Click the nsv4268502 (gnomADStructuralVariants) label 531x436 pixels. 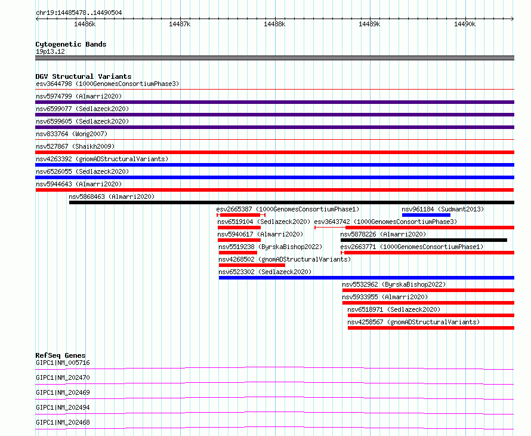[x=285, y=259]
